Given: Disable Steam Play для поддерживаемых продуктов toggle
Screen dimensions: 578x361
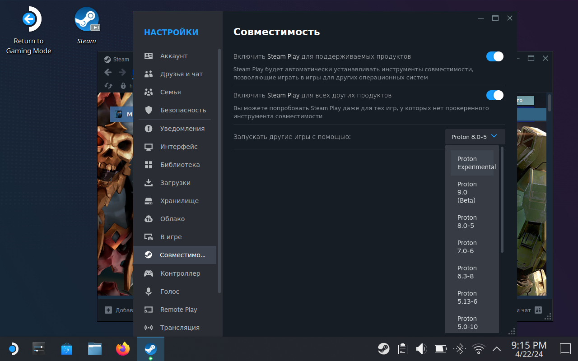Looking at the screenshot, I should (x=495, y=56).
